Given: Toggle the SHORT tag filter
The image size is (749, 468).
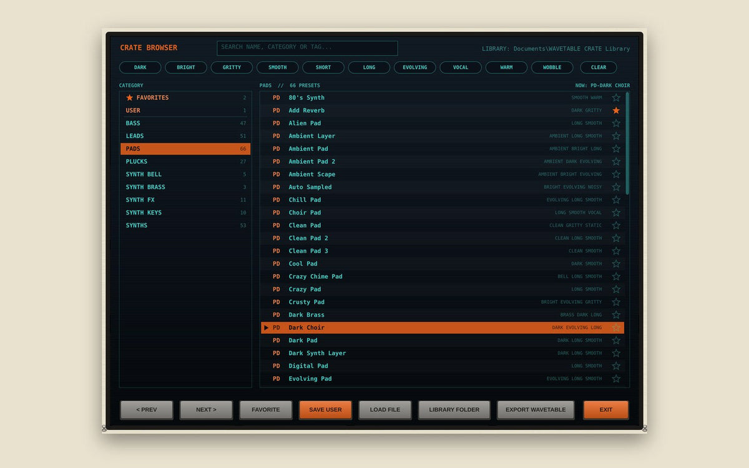Looking at the screenshot, I should pos(323,67).
